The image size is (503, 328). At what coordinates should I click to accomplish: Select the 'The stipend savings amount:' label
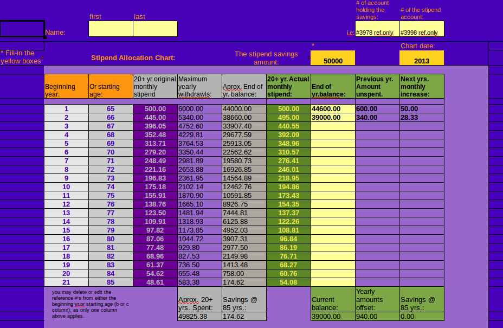[266, 58]
